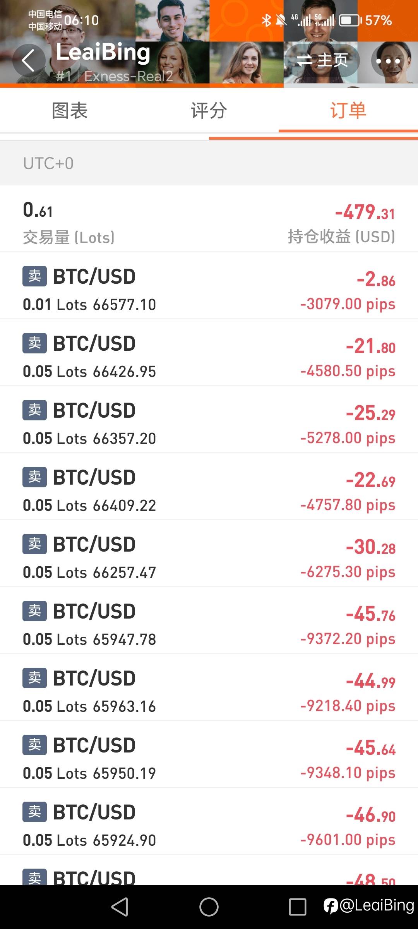Open the three-dots more menu
This screenshot has height=929, width=418.
coord(388,61)
